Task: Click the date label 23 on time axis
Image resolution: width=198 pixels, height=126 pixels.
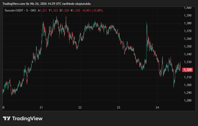Action: [x=119, y=107]
